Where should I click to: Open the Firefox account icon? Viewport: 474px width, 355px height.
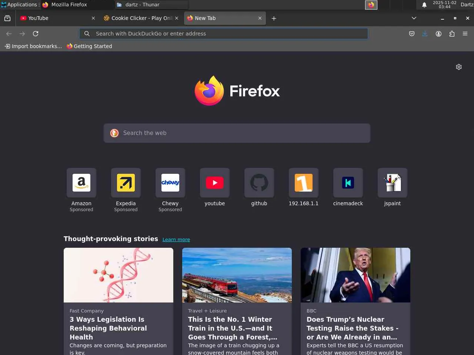tap(438, 34)
